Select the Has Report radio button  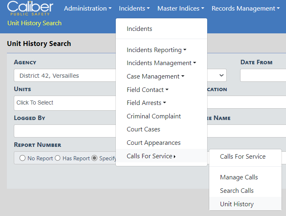pos(58,158)
